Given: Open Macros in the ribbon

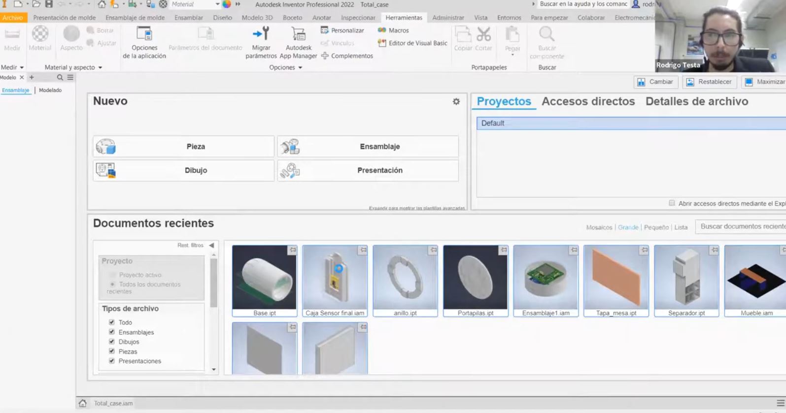Looking at the screenshot, I should pos(393,31).
